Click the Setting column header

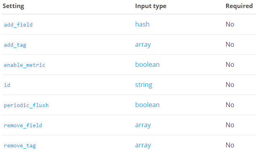[x=13, y=6]
